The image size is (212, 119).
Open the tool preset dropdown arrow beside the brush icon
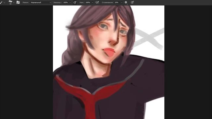[4, 3]
